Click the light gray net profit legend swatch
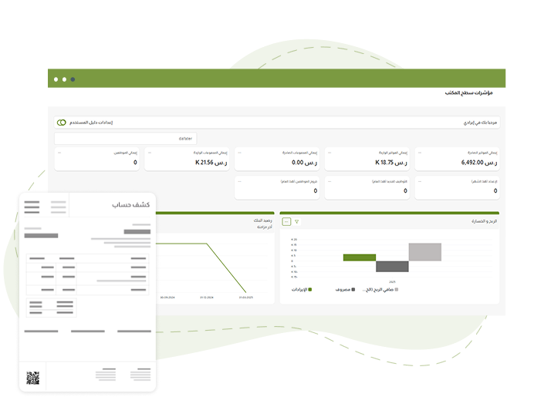 point(397,289)
